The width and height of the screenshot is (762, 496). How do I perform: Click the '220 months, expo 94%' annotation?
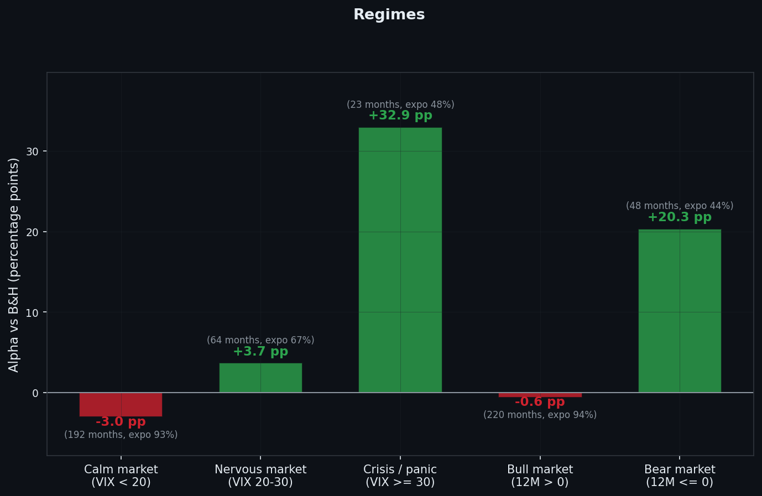click(540, 415)
